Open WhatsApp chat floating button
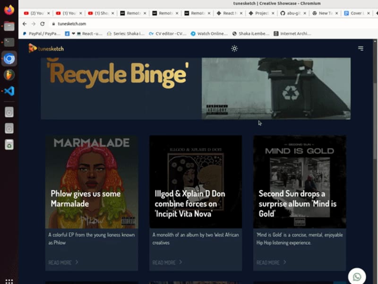Image resolution: width=378 pixels, height=284 pixels. click(357, 276)
